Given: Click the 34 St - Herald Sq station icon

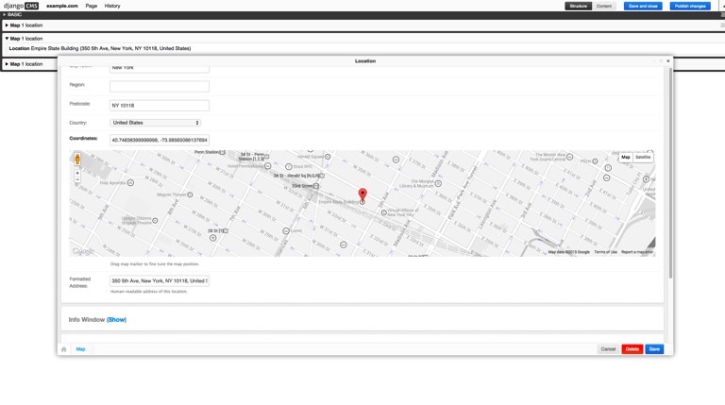Looking at the screenshot, I should [322, 176].
